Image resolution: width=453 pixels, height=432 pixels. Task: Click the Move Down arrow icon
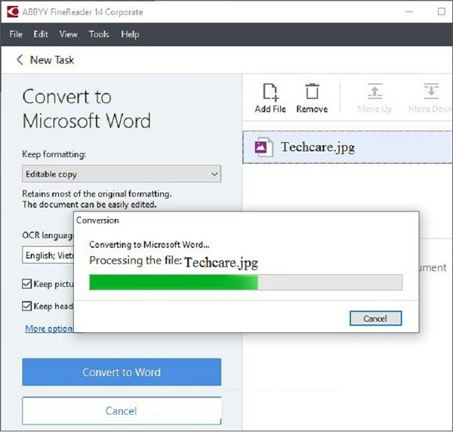(x=431, y=93)
